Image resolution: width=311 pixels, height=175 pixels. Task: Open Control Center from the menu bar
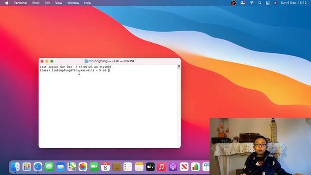[x=268, y=3]
